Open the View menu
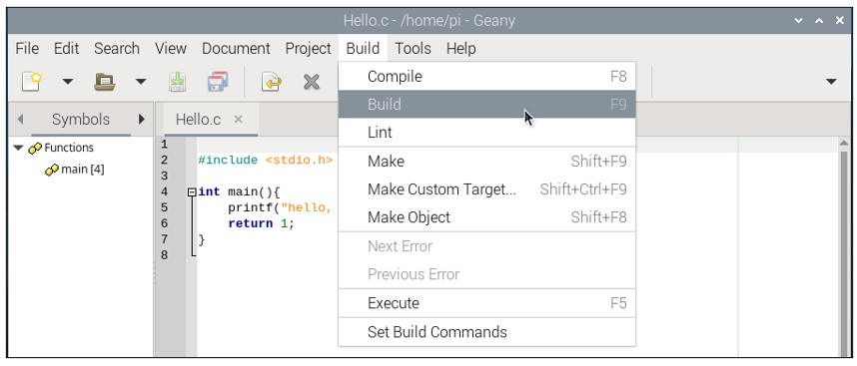The width and height of the screenshot is (857, 366). coord(171,49)
